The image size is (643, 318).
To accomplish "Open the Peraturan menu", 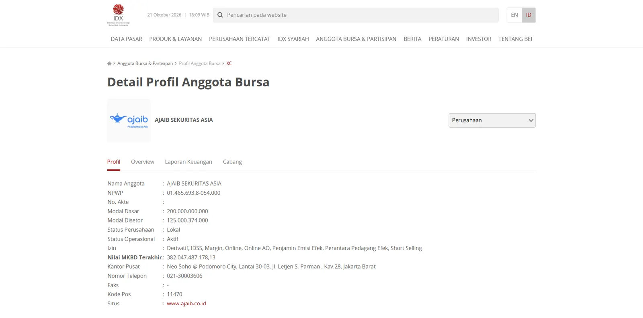I will pyautogui.click(x=444, y=39).
